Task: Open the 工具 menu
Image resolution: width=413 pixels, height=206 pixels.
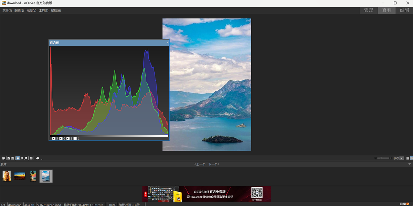Action: pyautogui.click(x=43, y=11)
